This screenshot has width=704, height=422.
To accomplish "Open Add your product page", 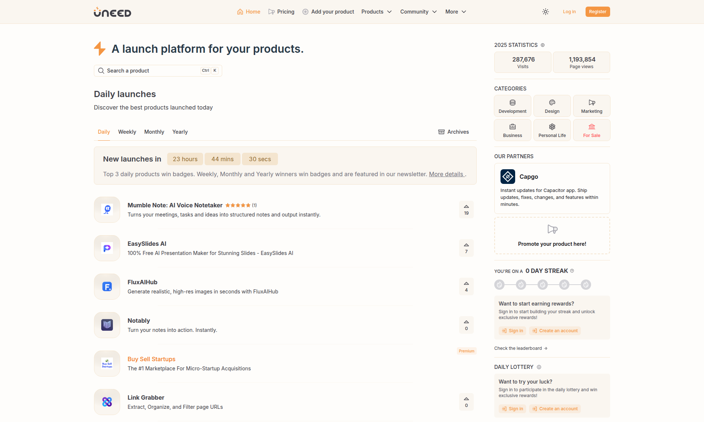I will click(x=328, y=12).
